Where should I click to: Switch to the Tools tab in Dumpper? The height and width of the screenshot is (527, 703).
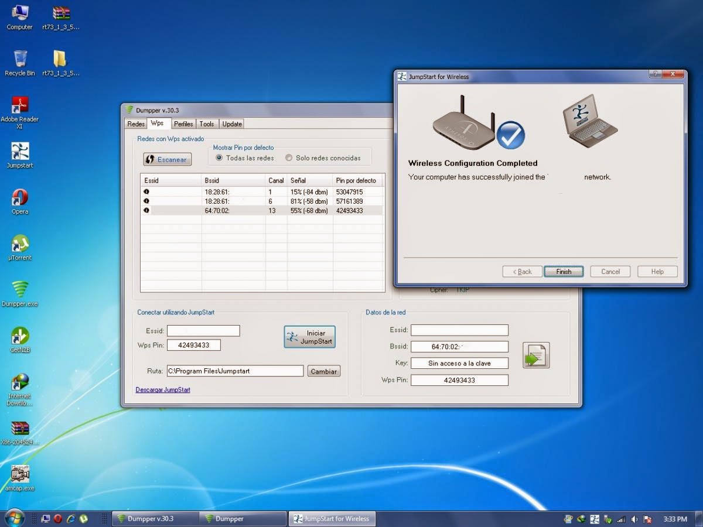(x=207, y=124)
